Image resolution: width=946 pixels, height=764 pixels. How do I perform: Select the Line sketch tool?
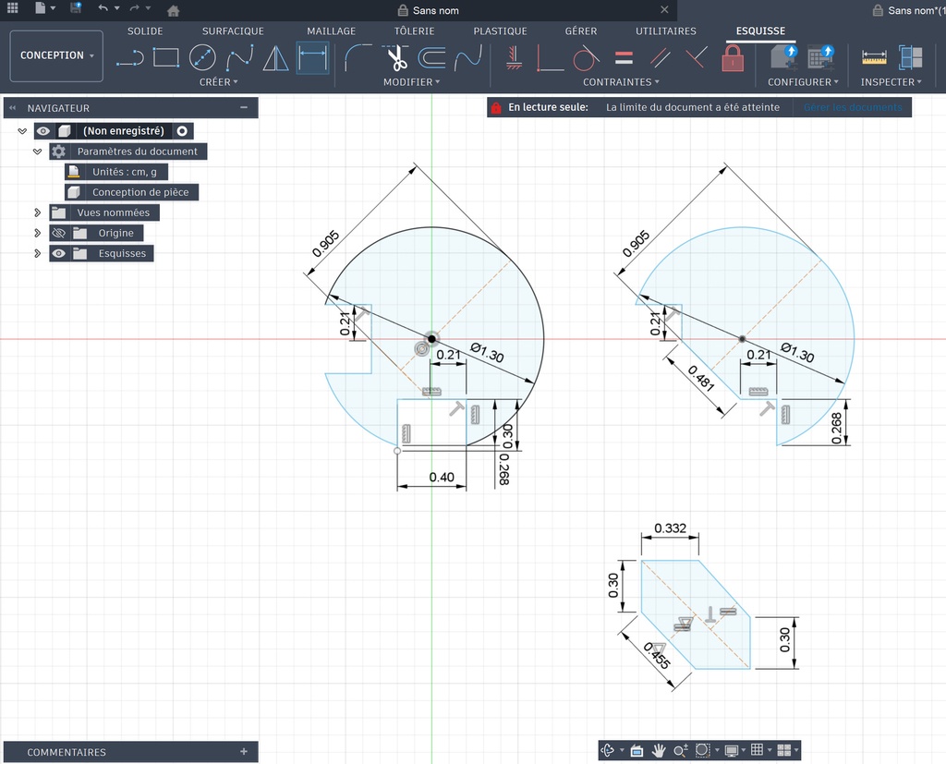click(x=130, y=58)
